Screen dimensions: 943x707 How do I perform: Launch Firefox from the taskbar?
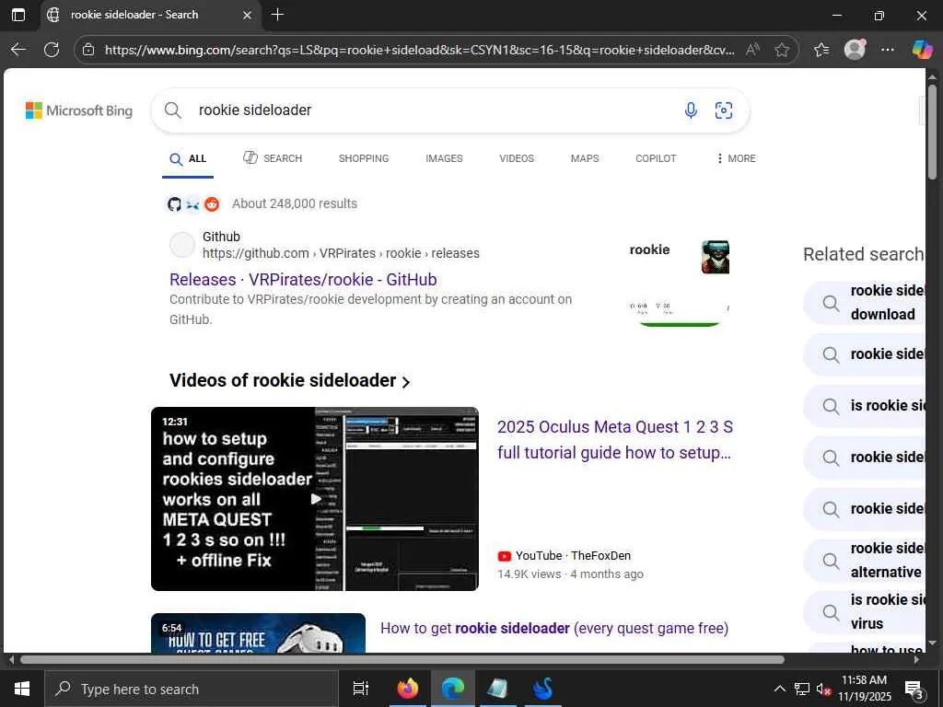pyautogui.click(x=407, y=689)
